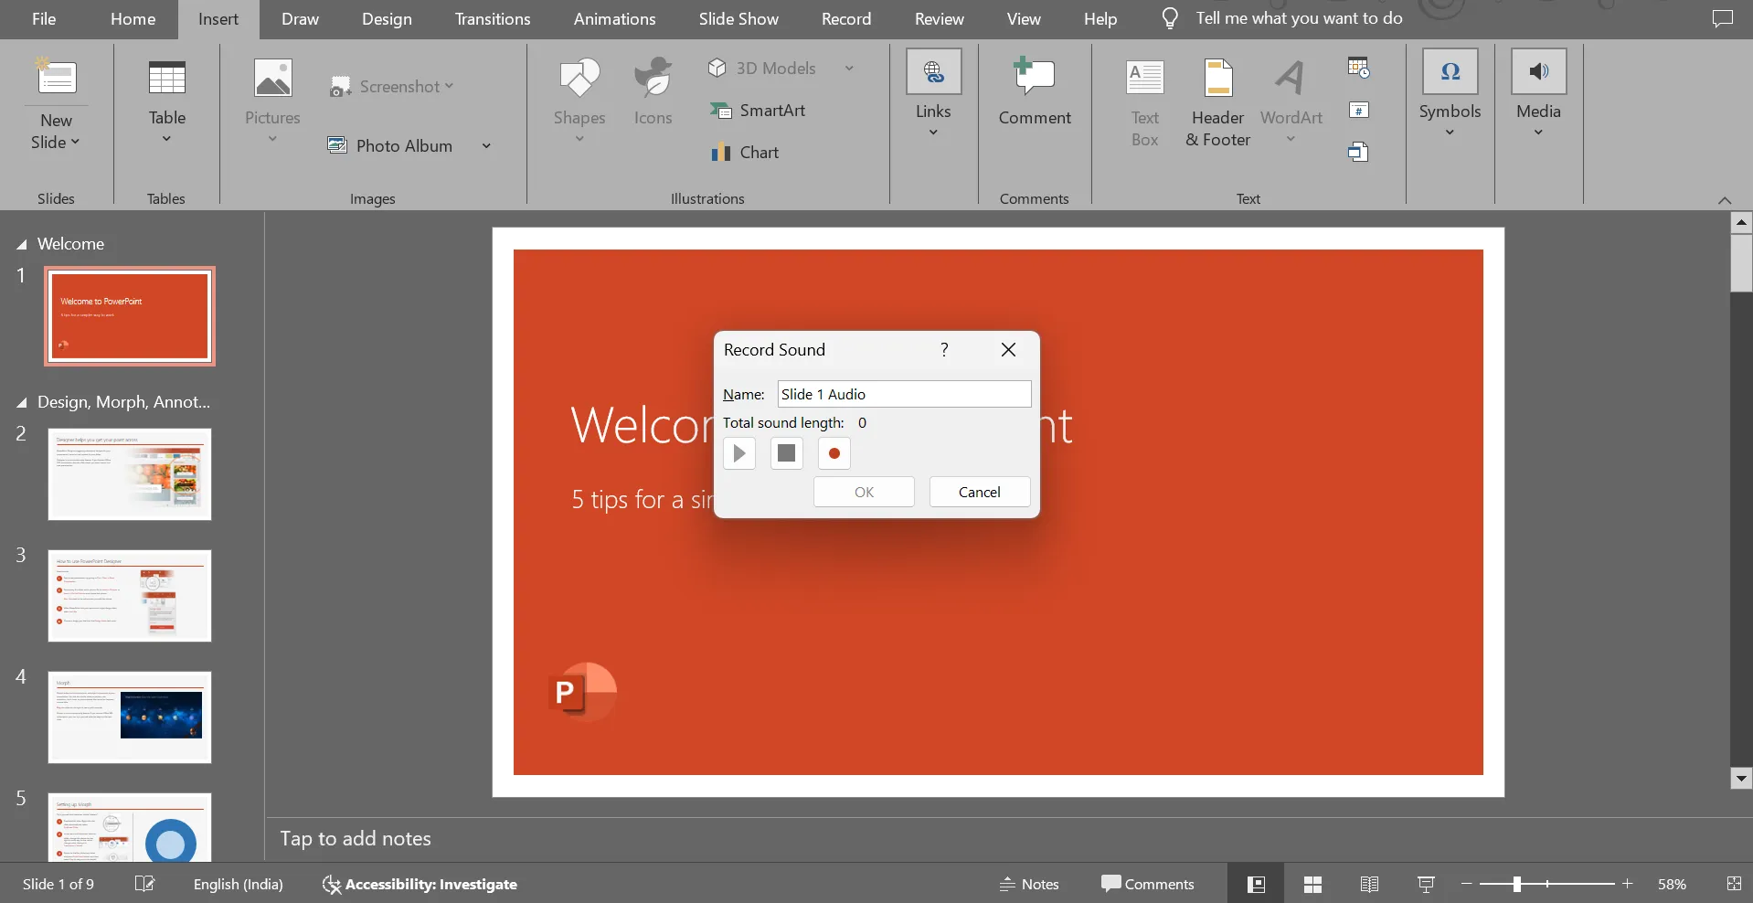The width and height of the screenshot is (1753, 903).
Task: Close the Record Sound dialog
Action: (x=1008, y=350)
